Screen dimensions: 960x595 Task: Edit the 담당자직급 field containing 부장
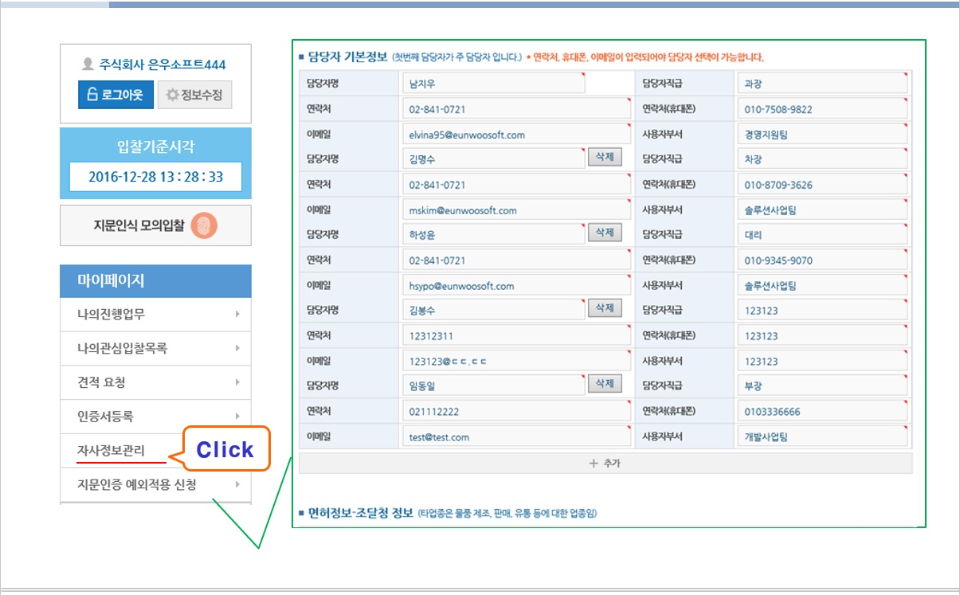823,386
